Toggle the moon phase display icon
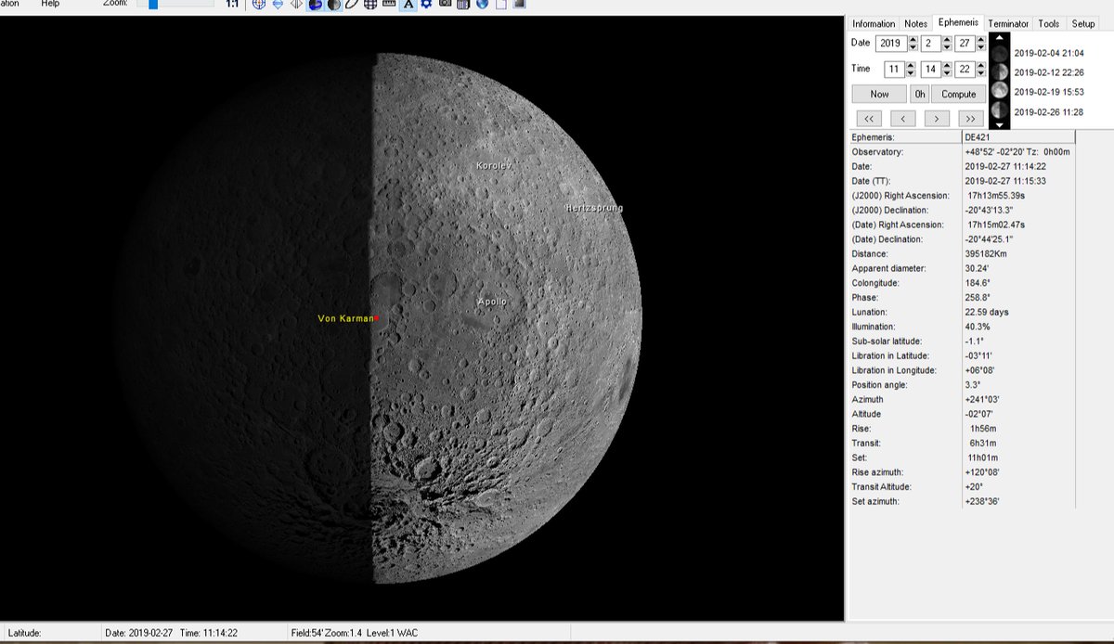Screen dimensions: 1114x644 [x=333, y=5]
